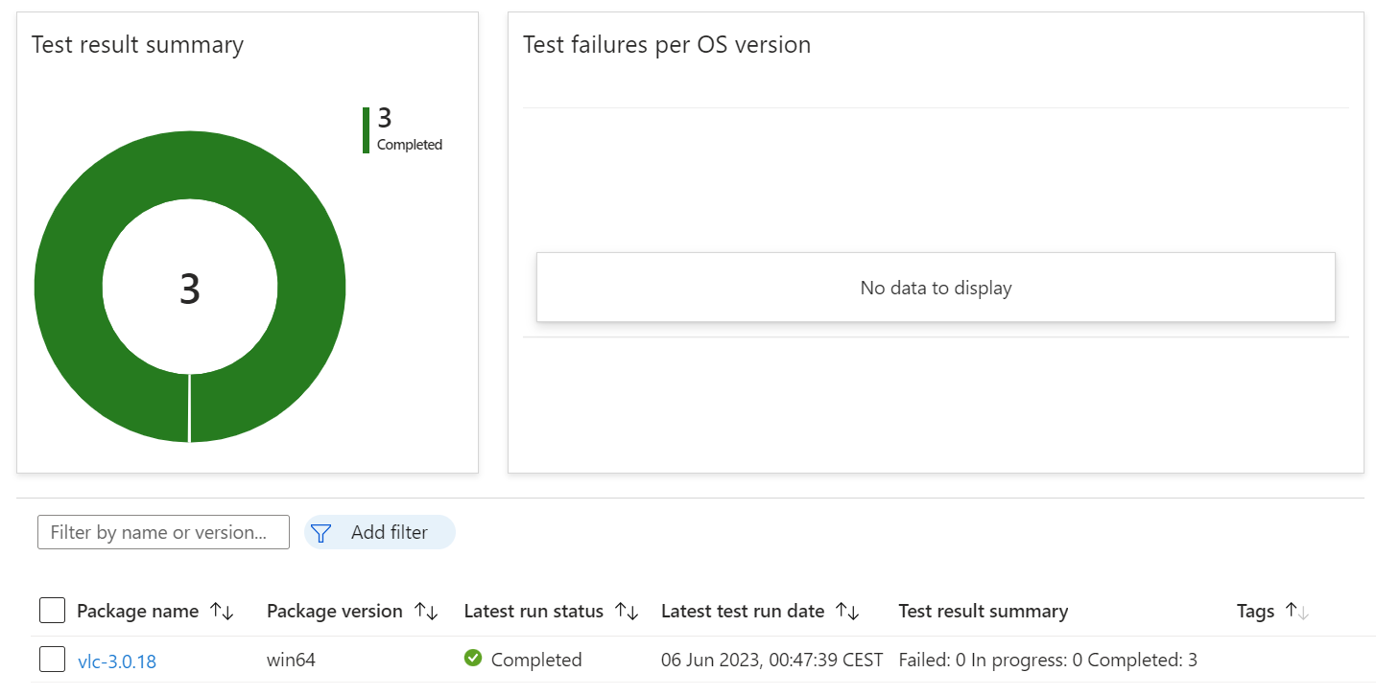The width and height of the screenshot is (1376, 696).
Task: Focus the Filter by name or version field
Action: pyautogui.click(x=163, y=532)
